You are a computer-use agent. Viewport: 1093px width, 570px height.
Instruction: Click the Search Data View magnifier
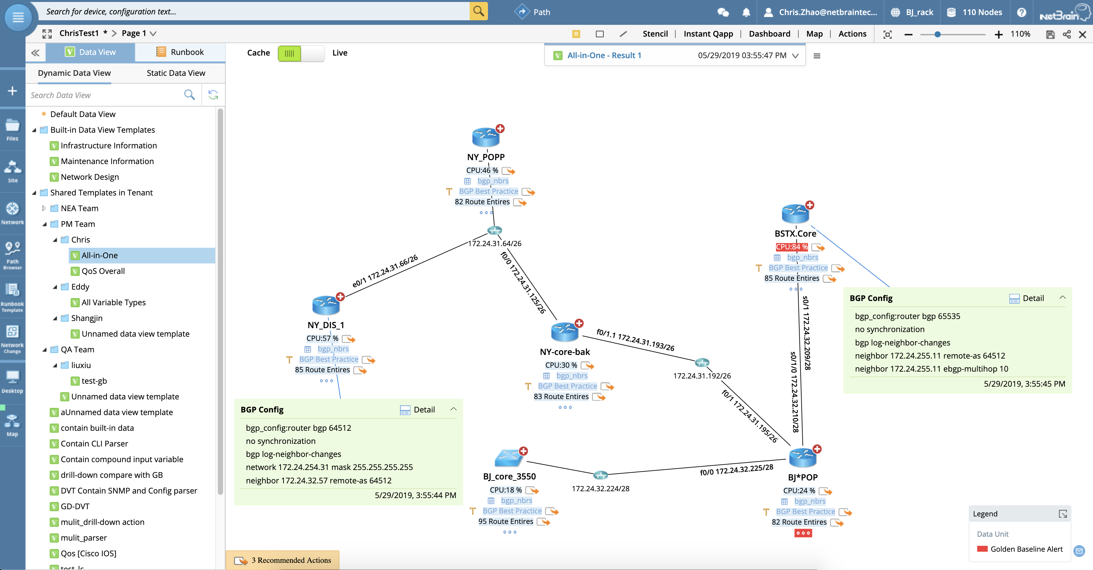tap(189, 95)
